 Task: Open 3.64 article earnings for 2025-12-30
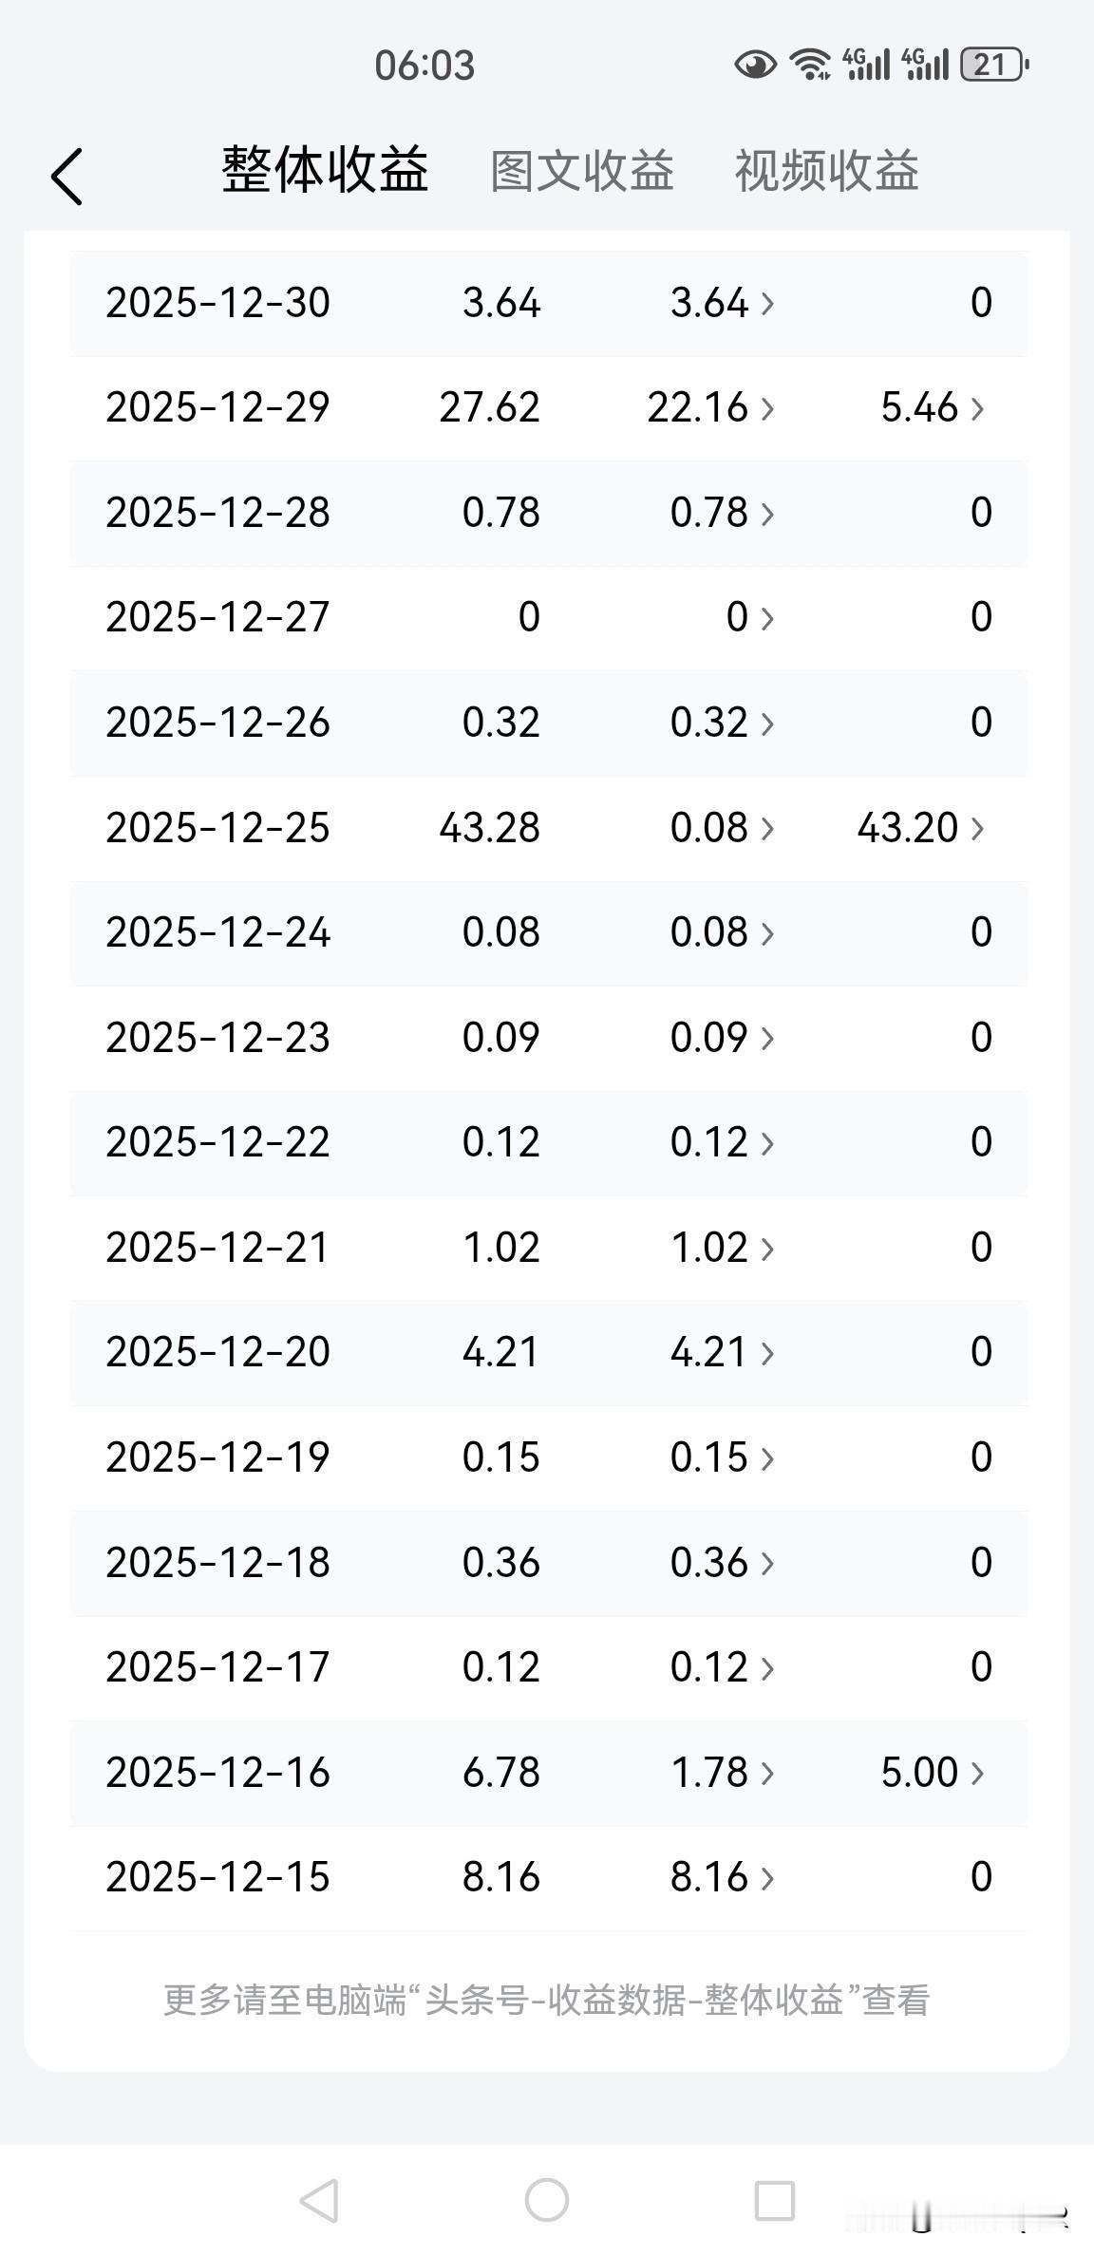pos(722,304)
